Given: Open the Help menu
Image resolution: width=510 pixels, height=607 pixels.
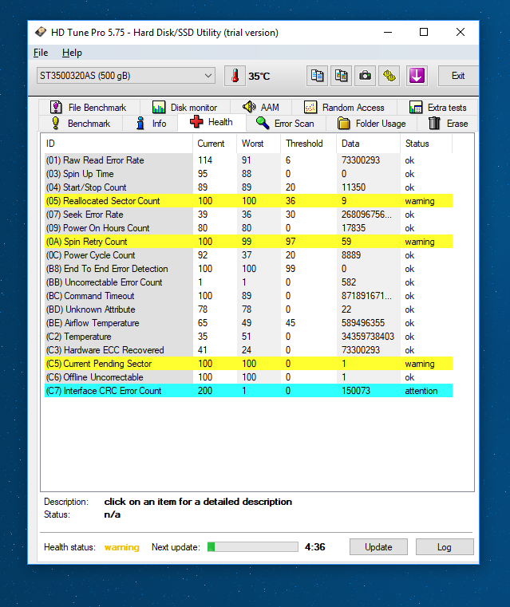Looking at the screenshot, I should tap(72, 53).
